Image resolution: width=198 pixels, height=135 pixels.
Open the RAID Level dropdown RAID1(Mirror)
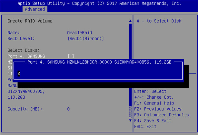pos(86,39)
